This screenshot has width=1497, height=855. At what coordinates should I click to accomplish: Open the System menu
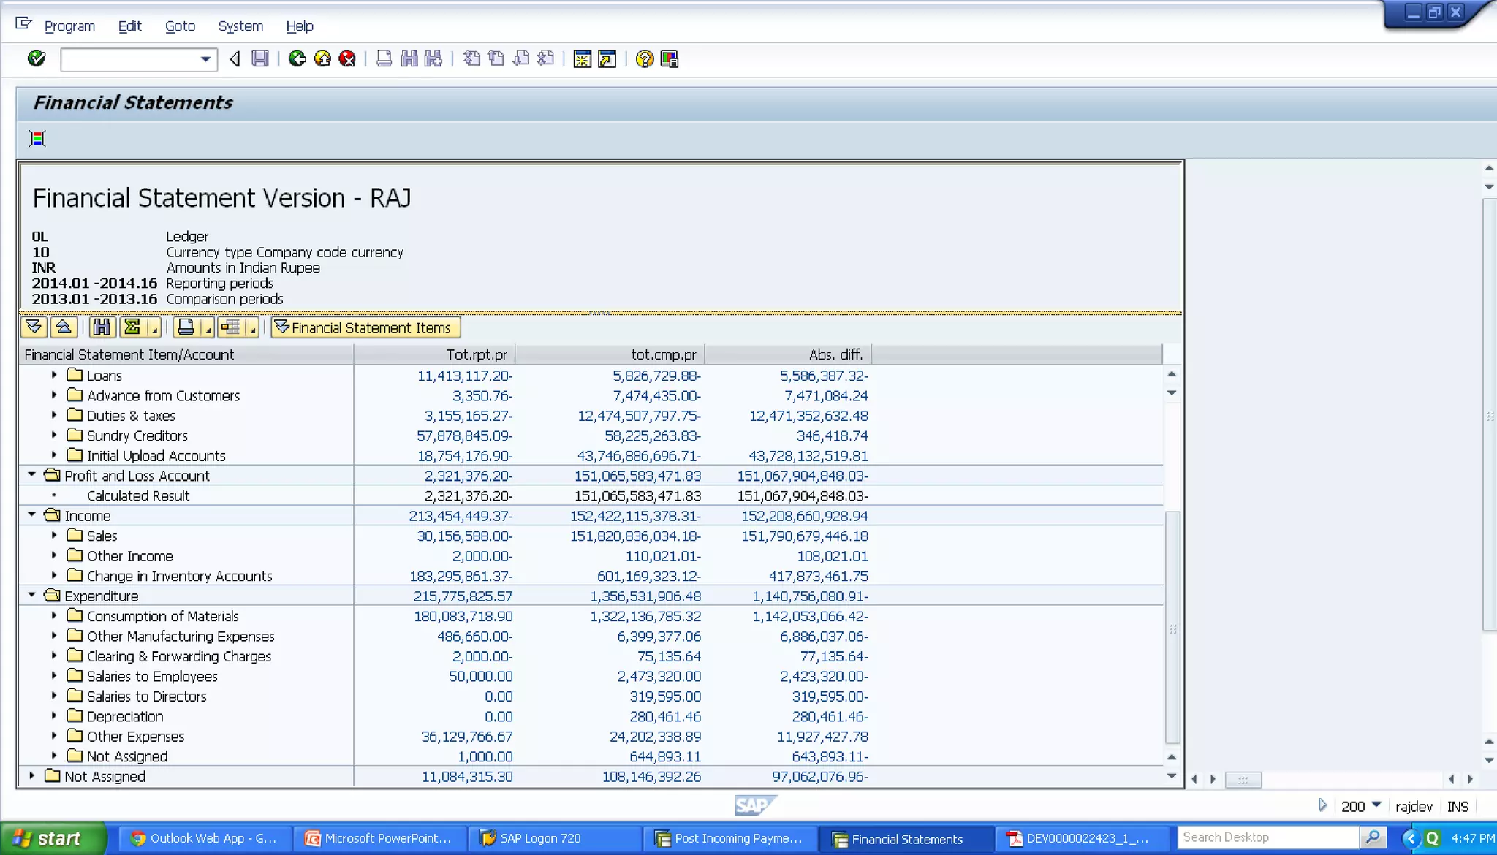pos(240,26)
